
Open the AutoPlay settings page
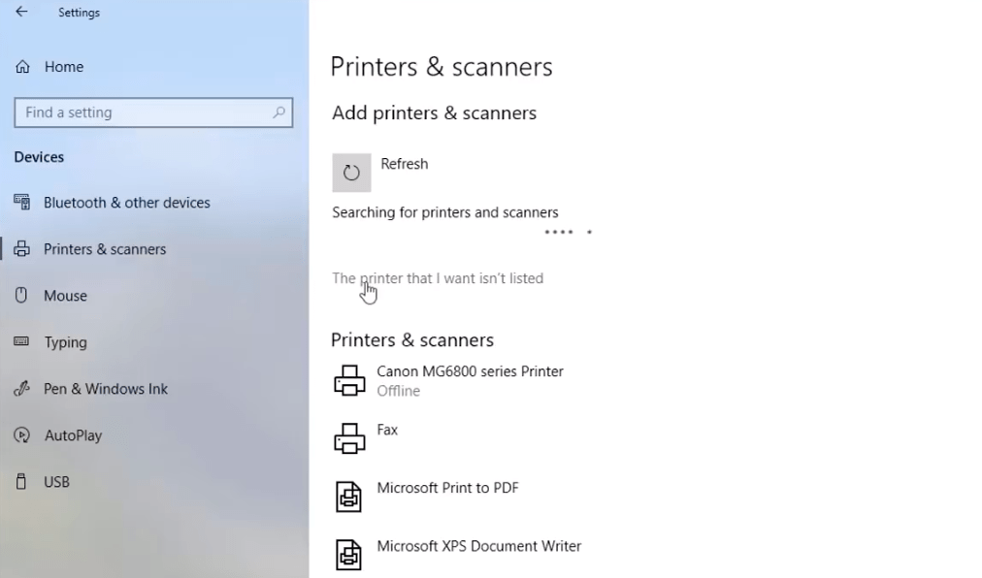[x=73, y=435]
